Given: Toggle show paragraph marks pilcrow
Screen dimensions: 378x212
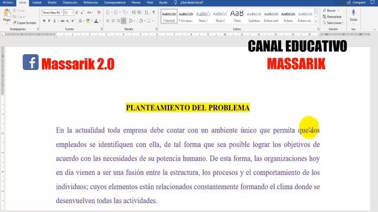Looking at the screenshot, I should point(154,12).
